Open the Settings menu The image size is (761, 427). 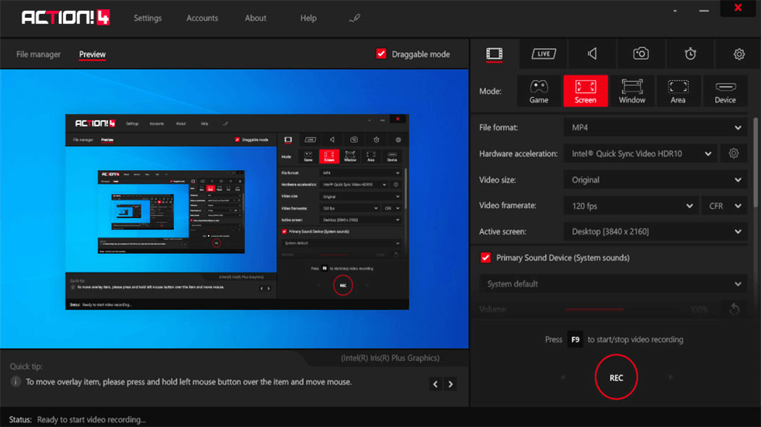pos(148,18)
